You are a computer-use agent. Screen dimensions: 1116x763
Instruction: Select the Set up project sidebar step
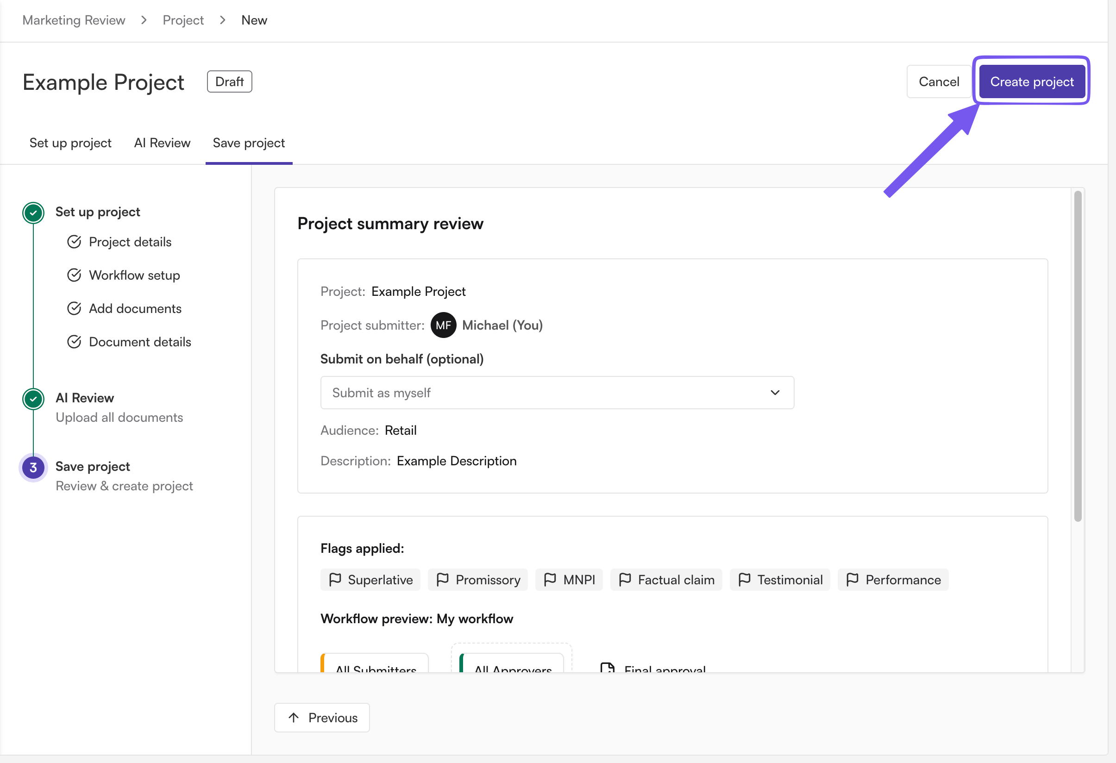pyautogui.click(x=98, y=212)
